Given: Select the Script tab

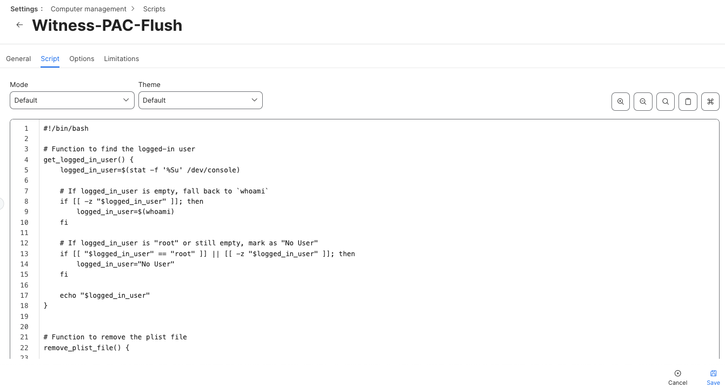Looking at the screenshot, I should point(50,59).
